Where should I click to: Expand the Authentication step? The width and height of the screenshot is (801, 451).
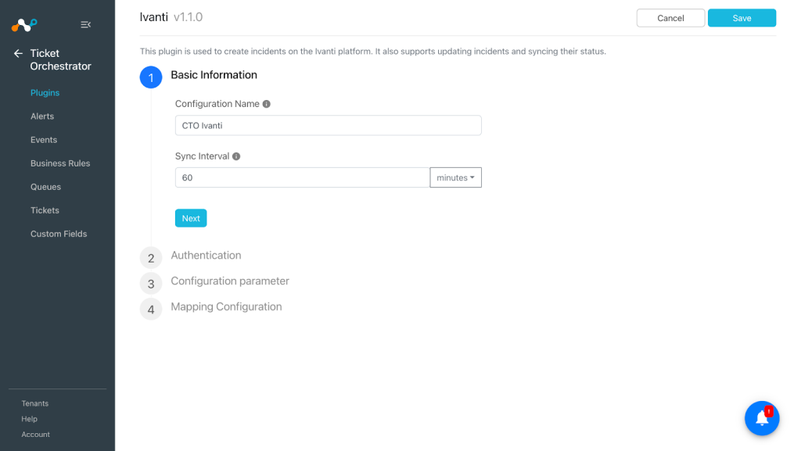point(206,255)
